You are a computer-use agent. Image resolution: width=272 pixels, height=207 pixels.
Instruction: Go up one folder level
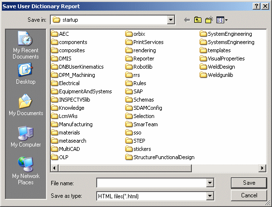tap(198, 20)
